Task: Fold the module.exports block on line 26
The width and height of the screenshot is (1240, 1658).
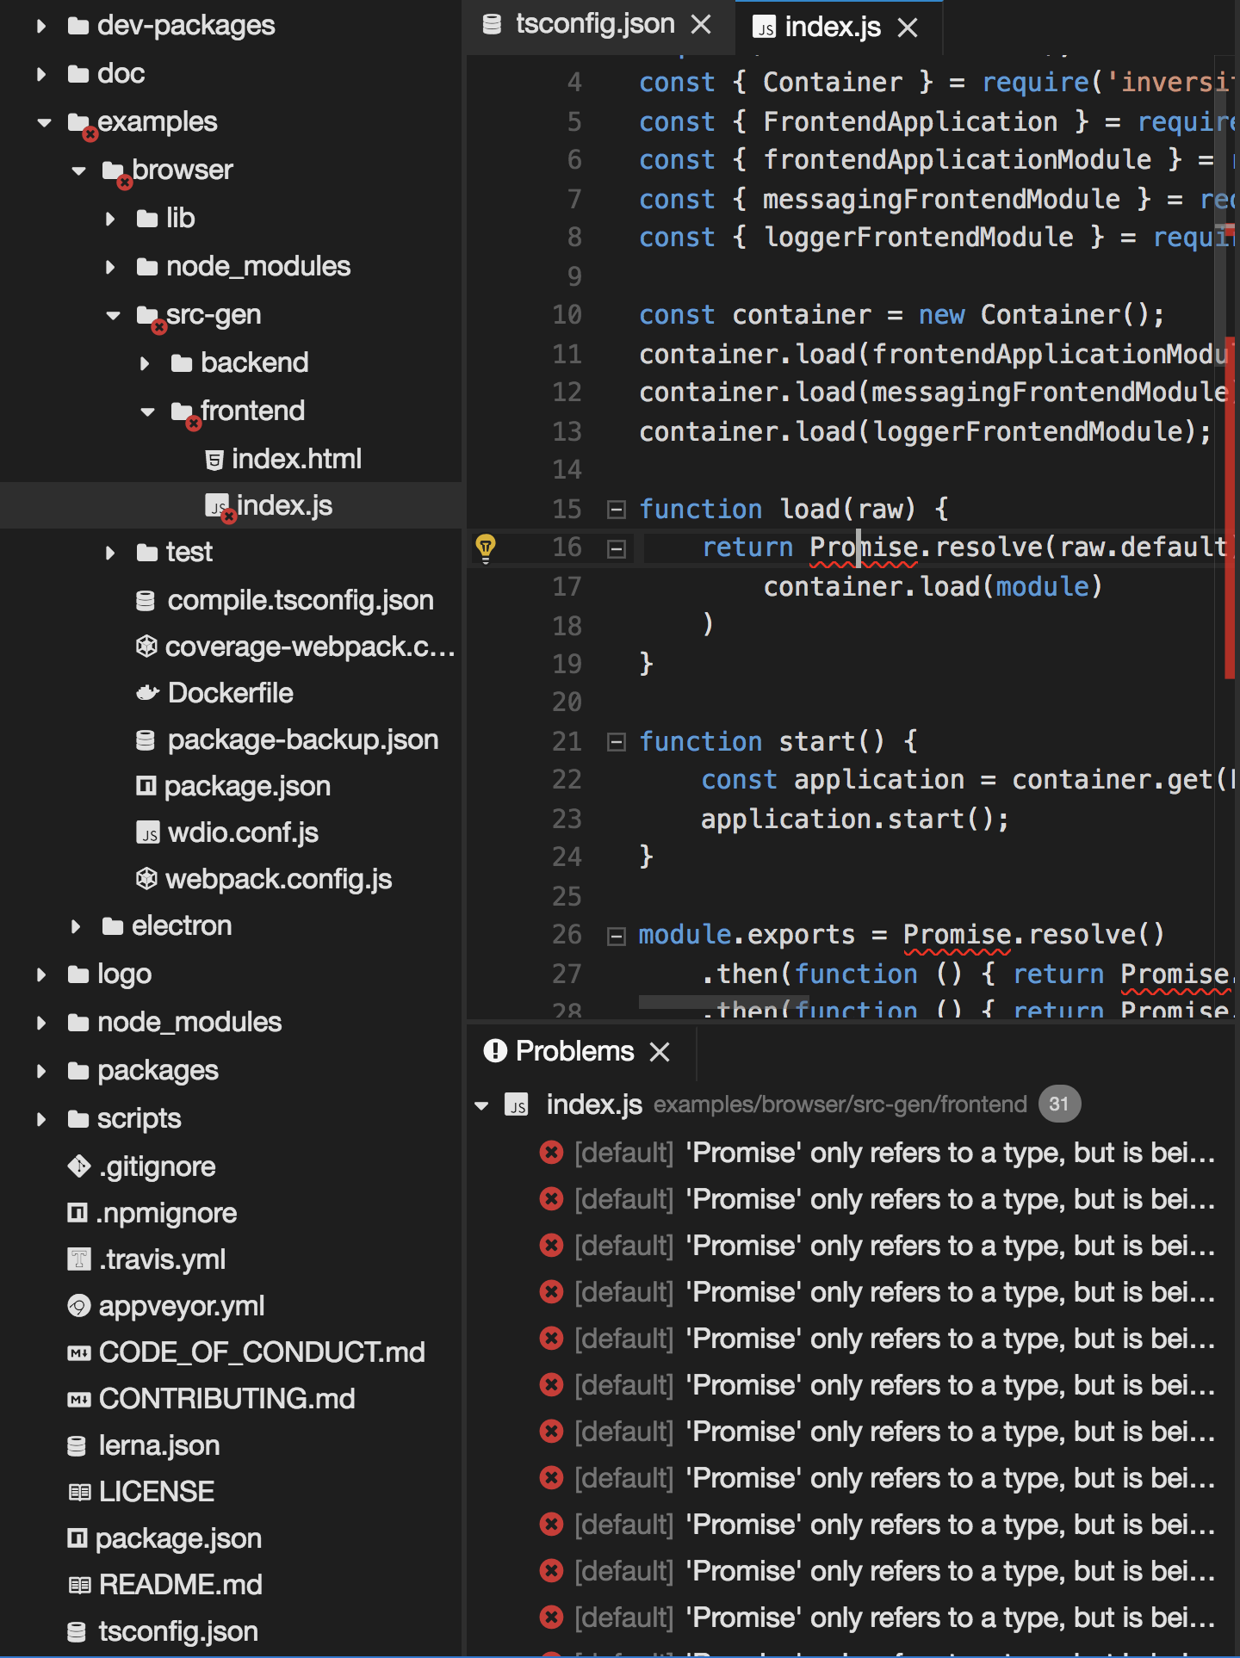Action: (616, 936)
